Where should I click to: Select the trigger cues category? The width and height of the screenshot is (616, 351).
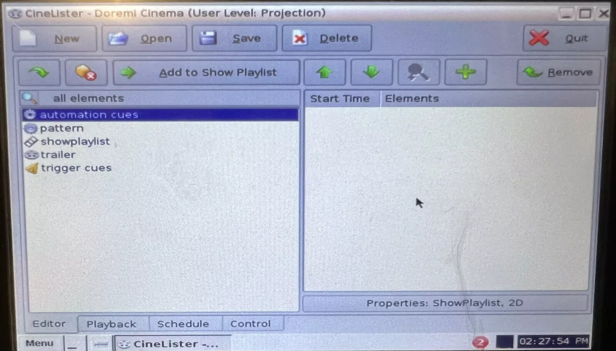[160, 168]
